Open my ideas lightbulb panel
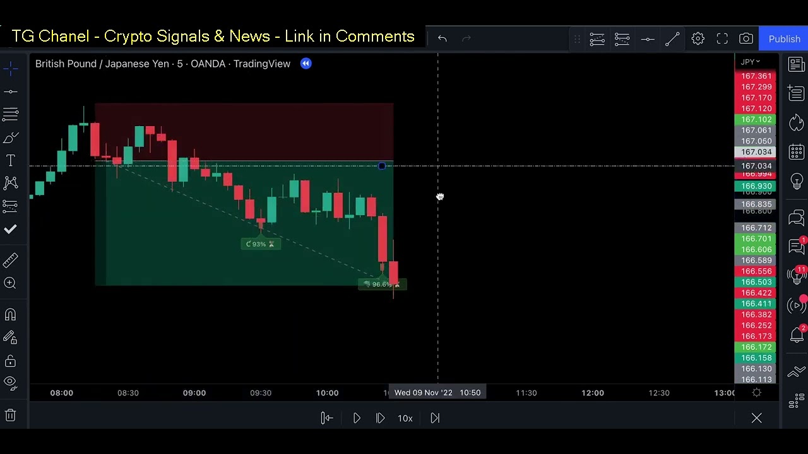The height and width of the screenshot is (454, 808). (x=796, y=182)
